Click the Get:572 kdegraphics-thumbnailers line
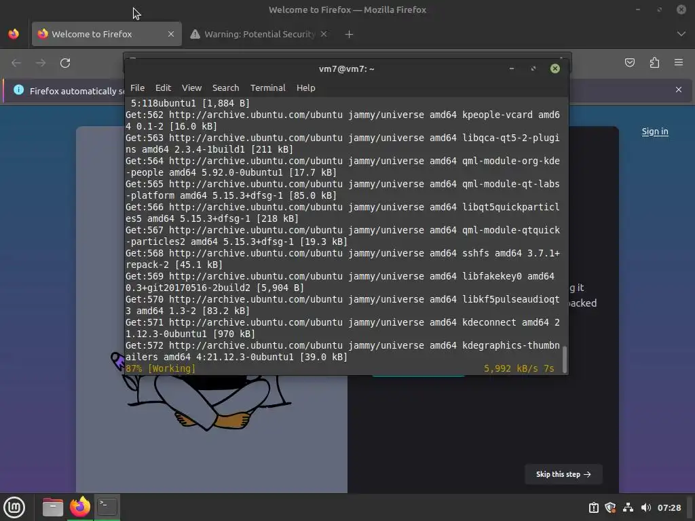This screenshot has height=521, width=695. tap(343, 351)
